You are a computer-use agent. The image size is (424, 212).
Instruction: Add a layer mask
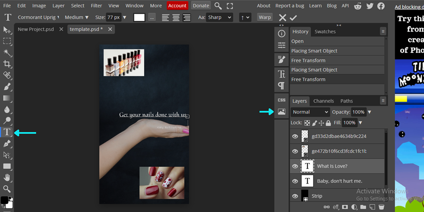point(345,207)
